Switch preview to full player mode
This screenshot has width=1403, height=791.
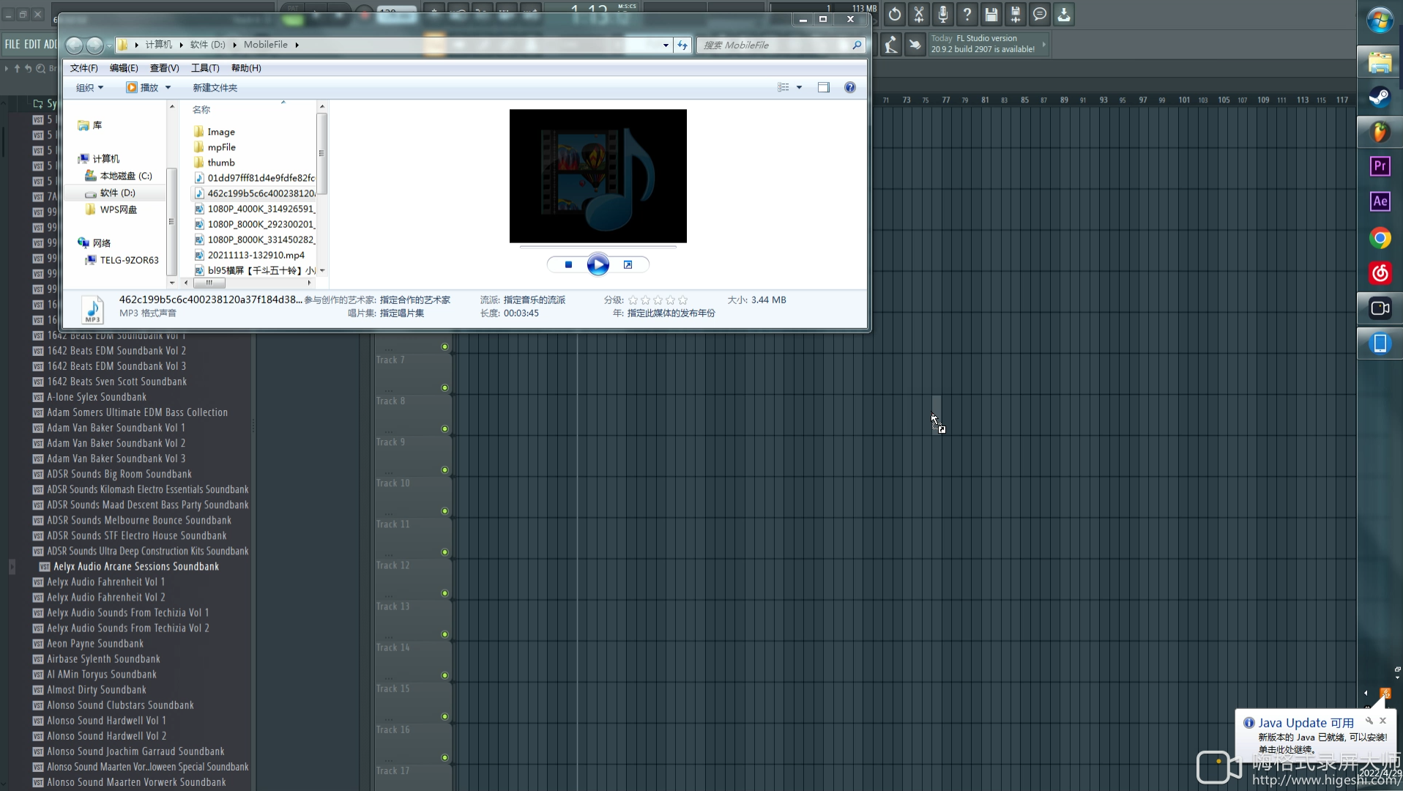628,264
